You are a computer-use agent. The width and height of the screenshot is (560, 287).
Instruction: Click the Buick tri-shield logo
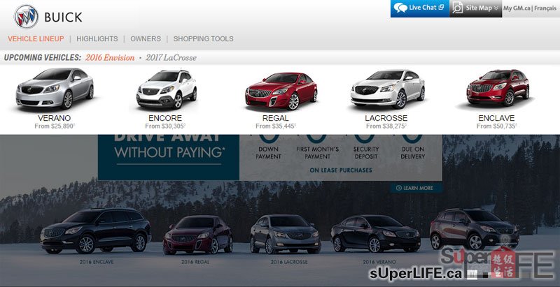click(27, 16)
